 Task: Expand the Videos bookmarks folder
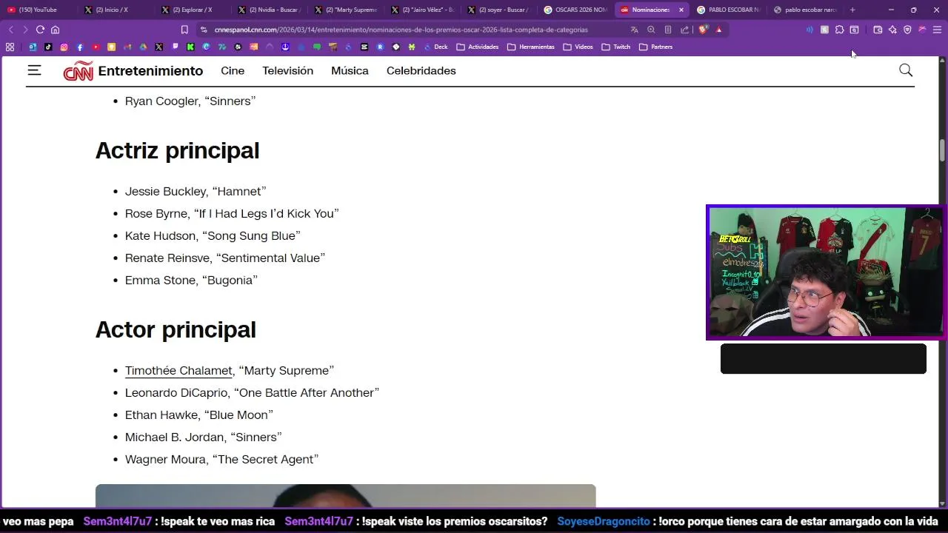click(x=578, y=47)
